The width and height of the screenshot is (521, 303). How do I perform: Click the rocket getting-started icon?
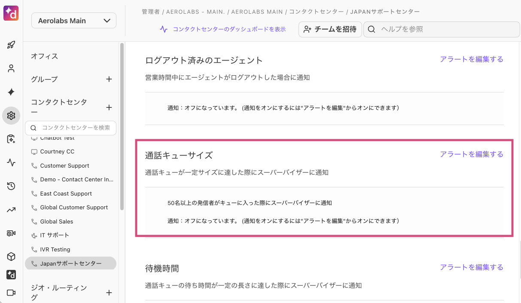pyautogui.click(x=11, y=44)
